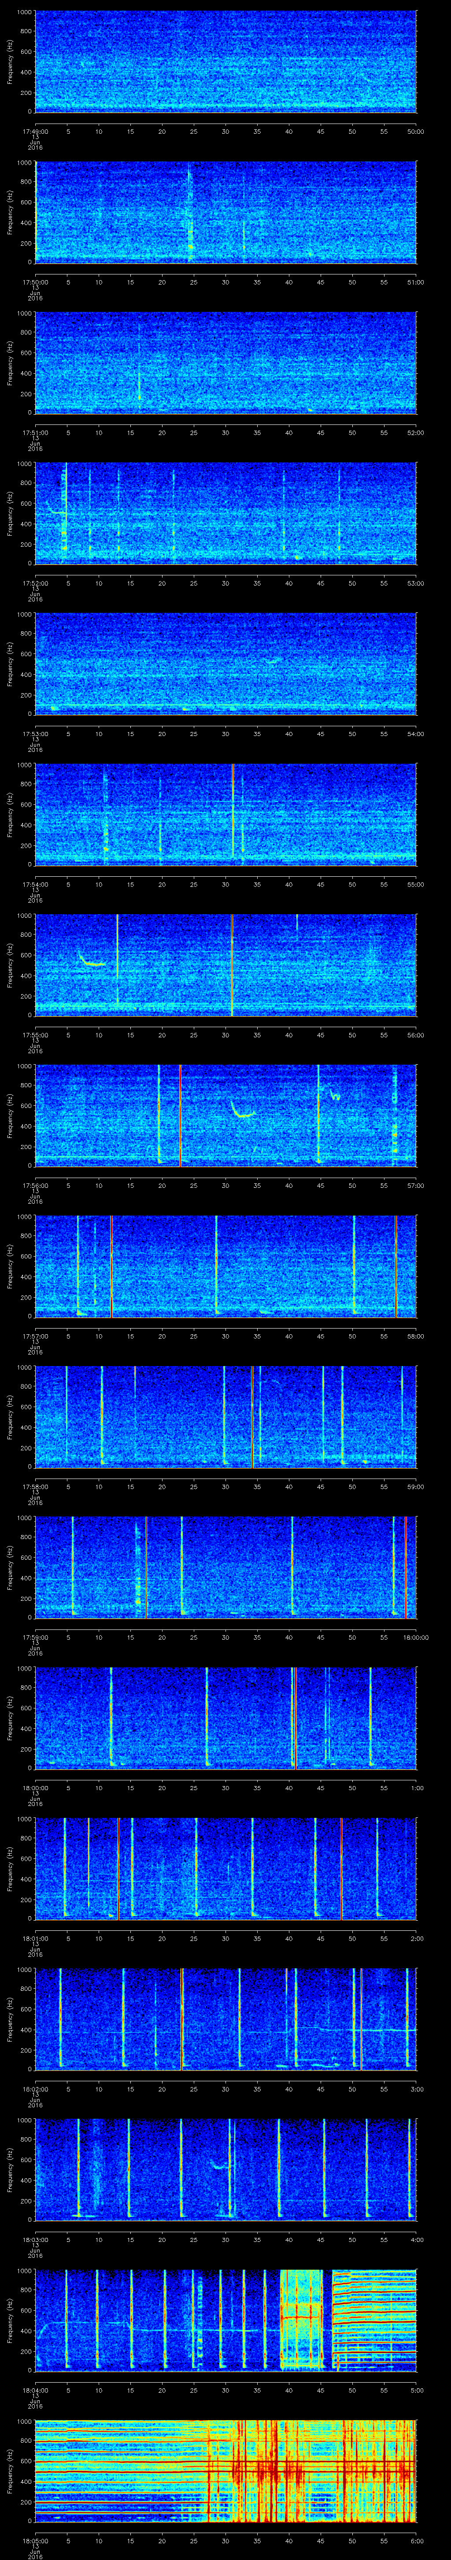This screenshot has width=451, height=2560.
Task: Select the spectrogram panel starting at 17:50:00
Action: tap(226, 213)
